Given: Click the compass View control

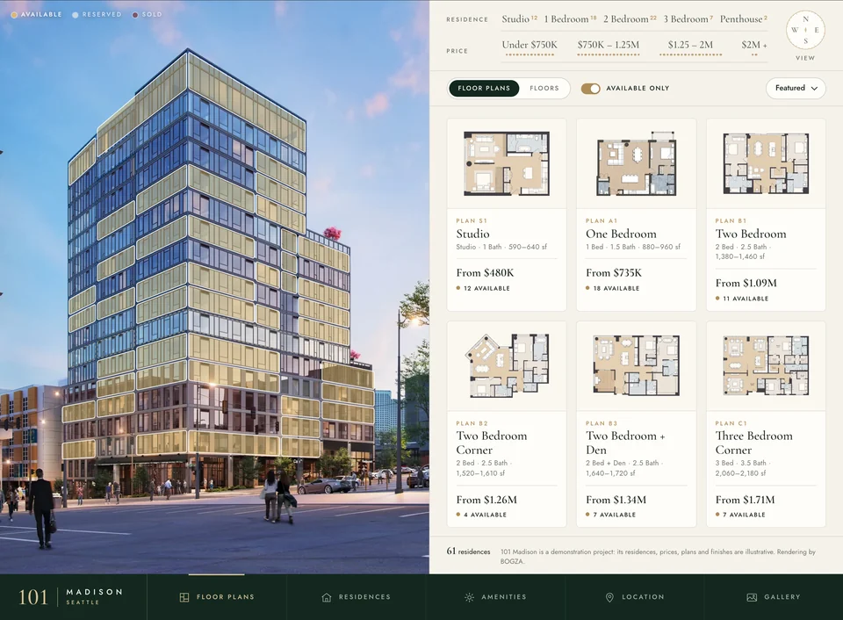Looking at the screenshot, I should click(805, 30).
